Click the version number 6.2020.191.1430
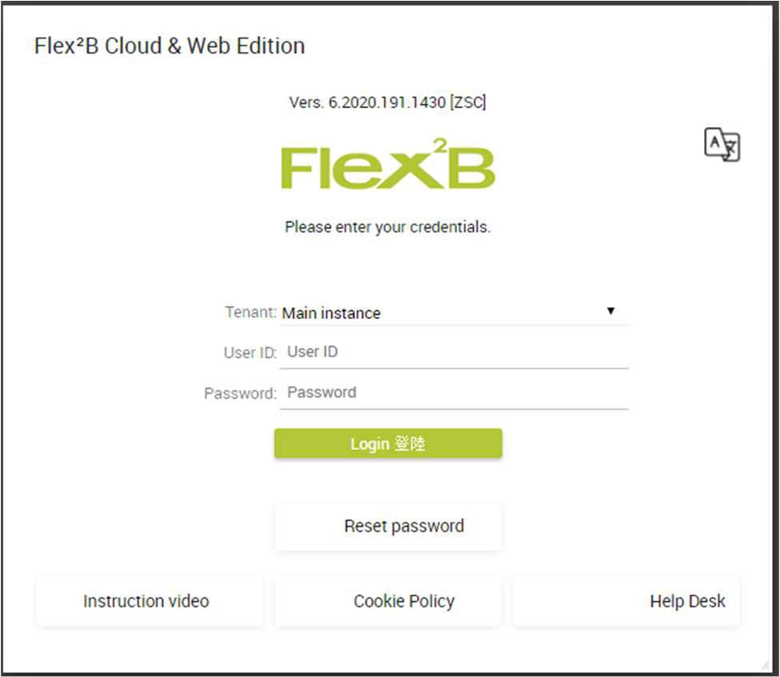 [x=387, y=102]
